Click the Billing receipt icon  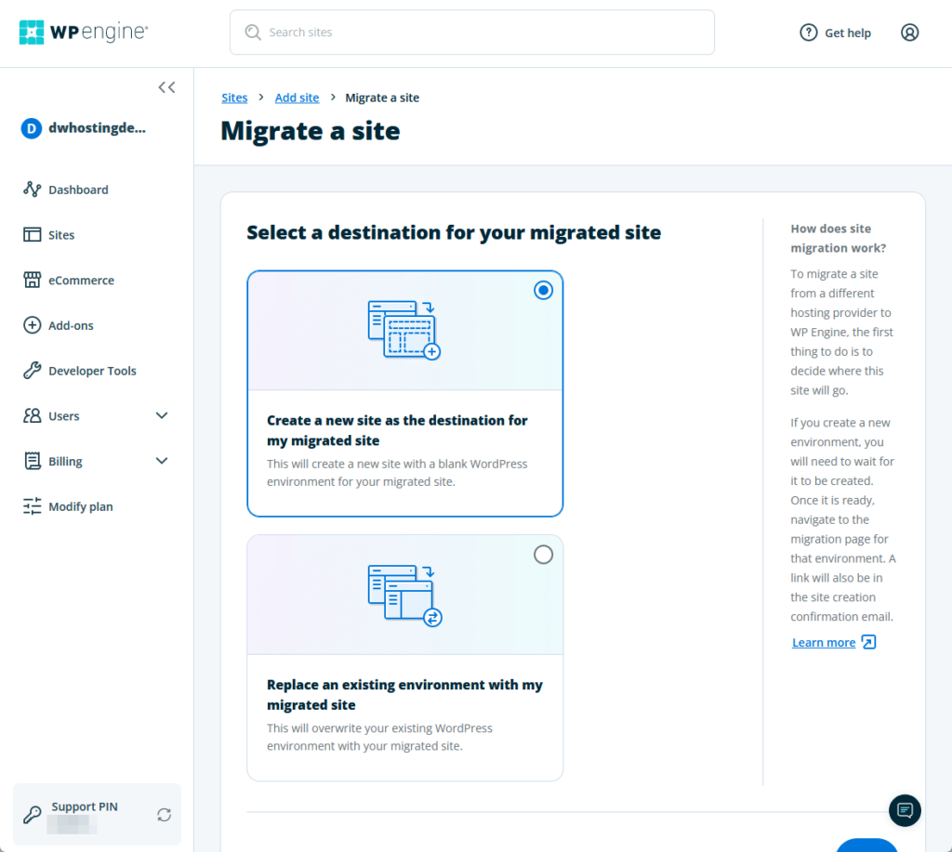33,461
